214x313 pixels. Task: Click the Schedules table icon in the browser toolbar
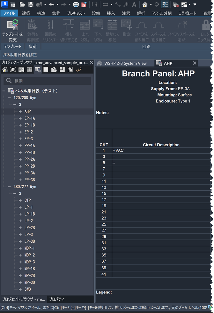coord(29,70)
